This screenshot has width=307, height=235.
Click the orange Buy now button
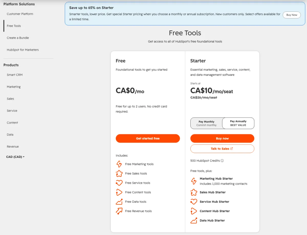coord(222,138)
